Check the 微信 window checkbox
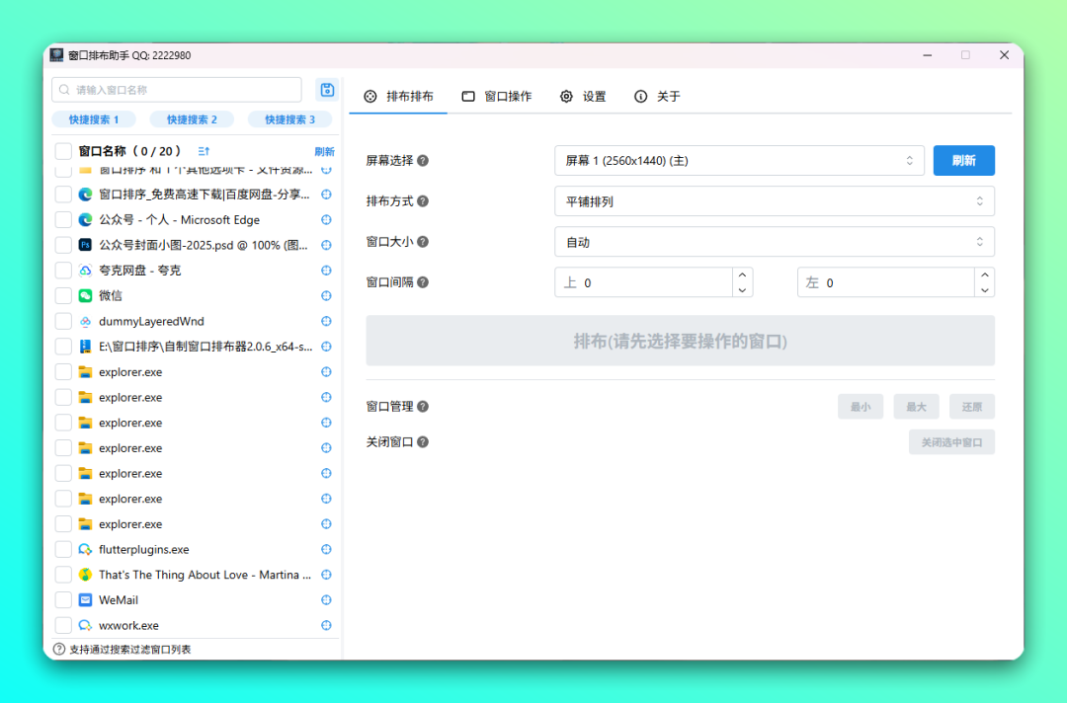The image size is (1067, 703). click(x=63, y=296)
